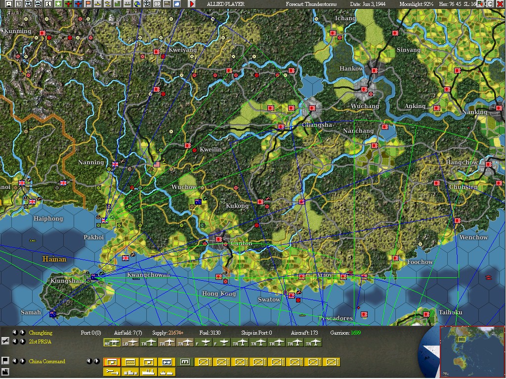The height and width of the screenshot is (379, 506).
Task: Open the OP operations report icon
Action: pyautogui.click(x=157, y=4)
